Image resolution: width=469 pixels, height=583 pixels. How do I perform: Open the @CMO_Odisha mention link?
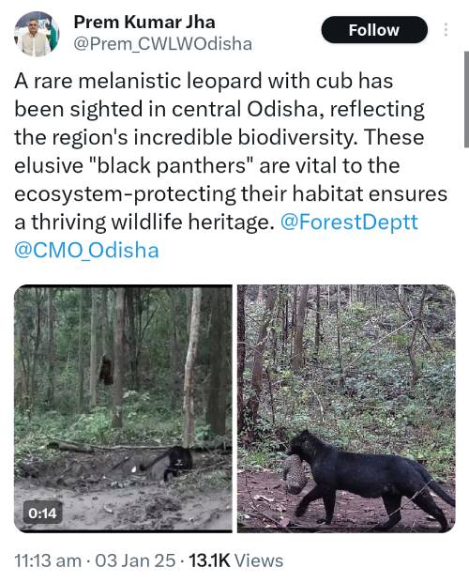pyautogui.click(x=86, y=250)
